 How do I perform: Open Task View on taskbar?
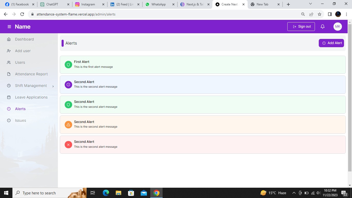coord(93,193)
